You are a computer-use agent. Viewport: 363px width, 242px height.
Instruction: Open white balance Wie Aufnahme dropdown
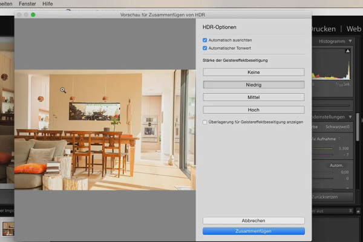point(326,139)
